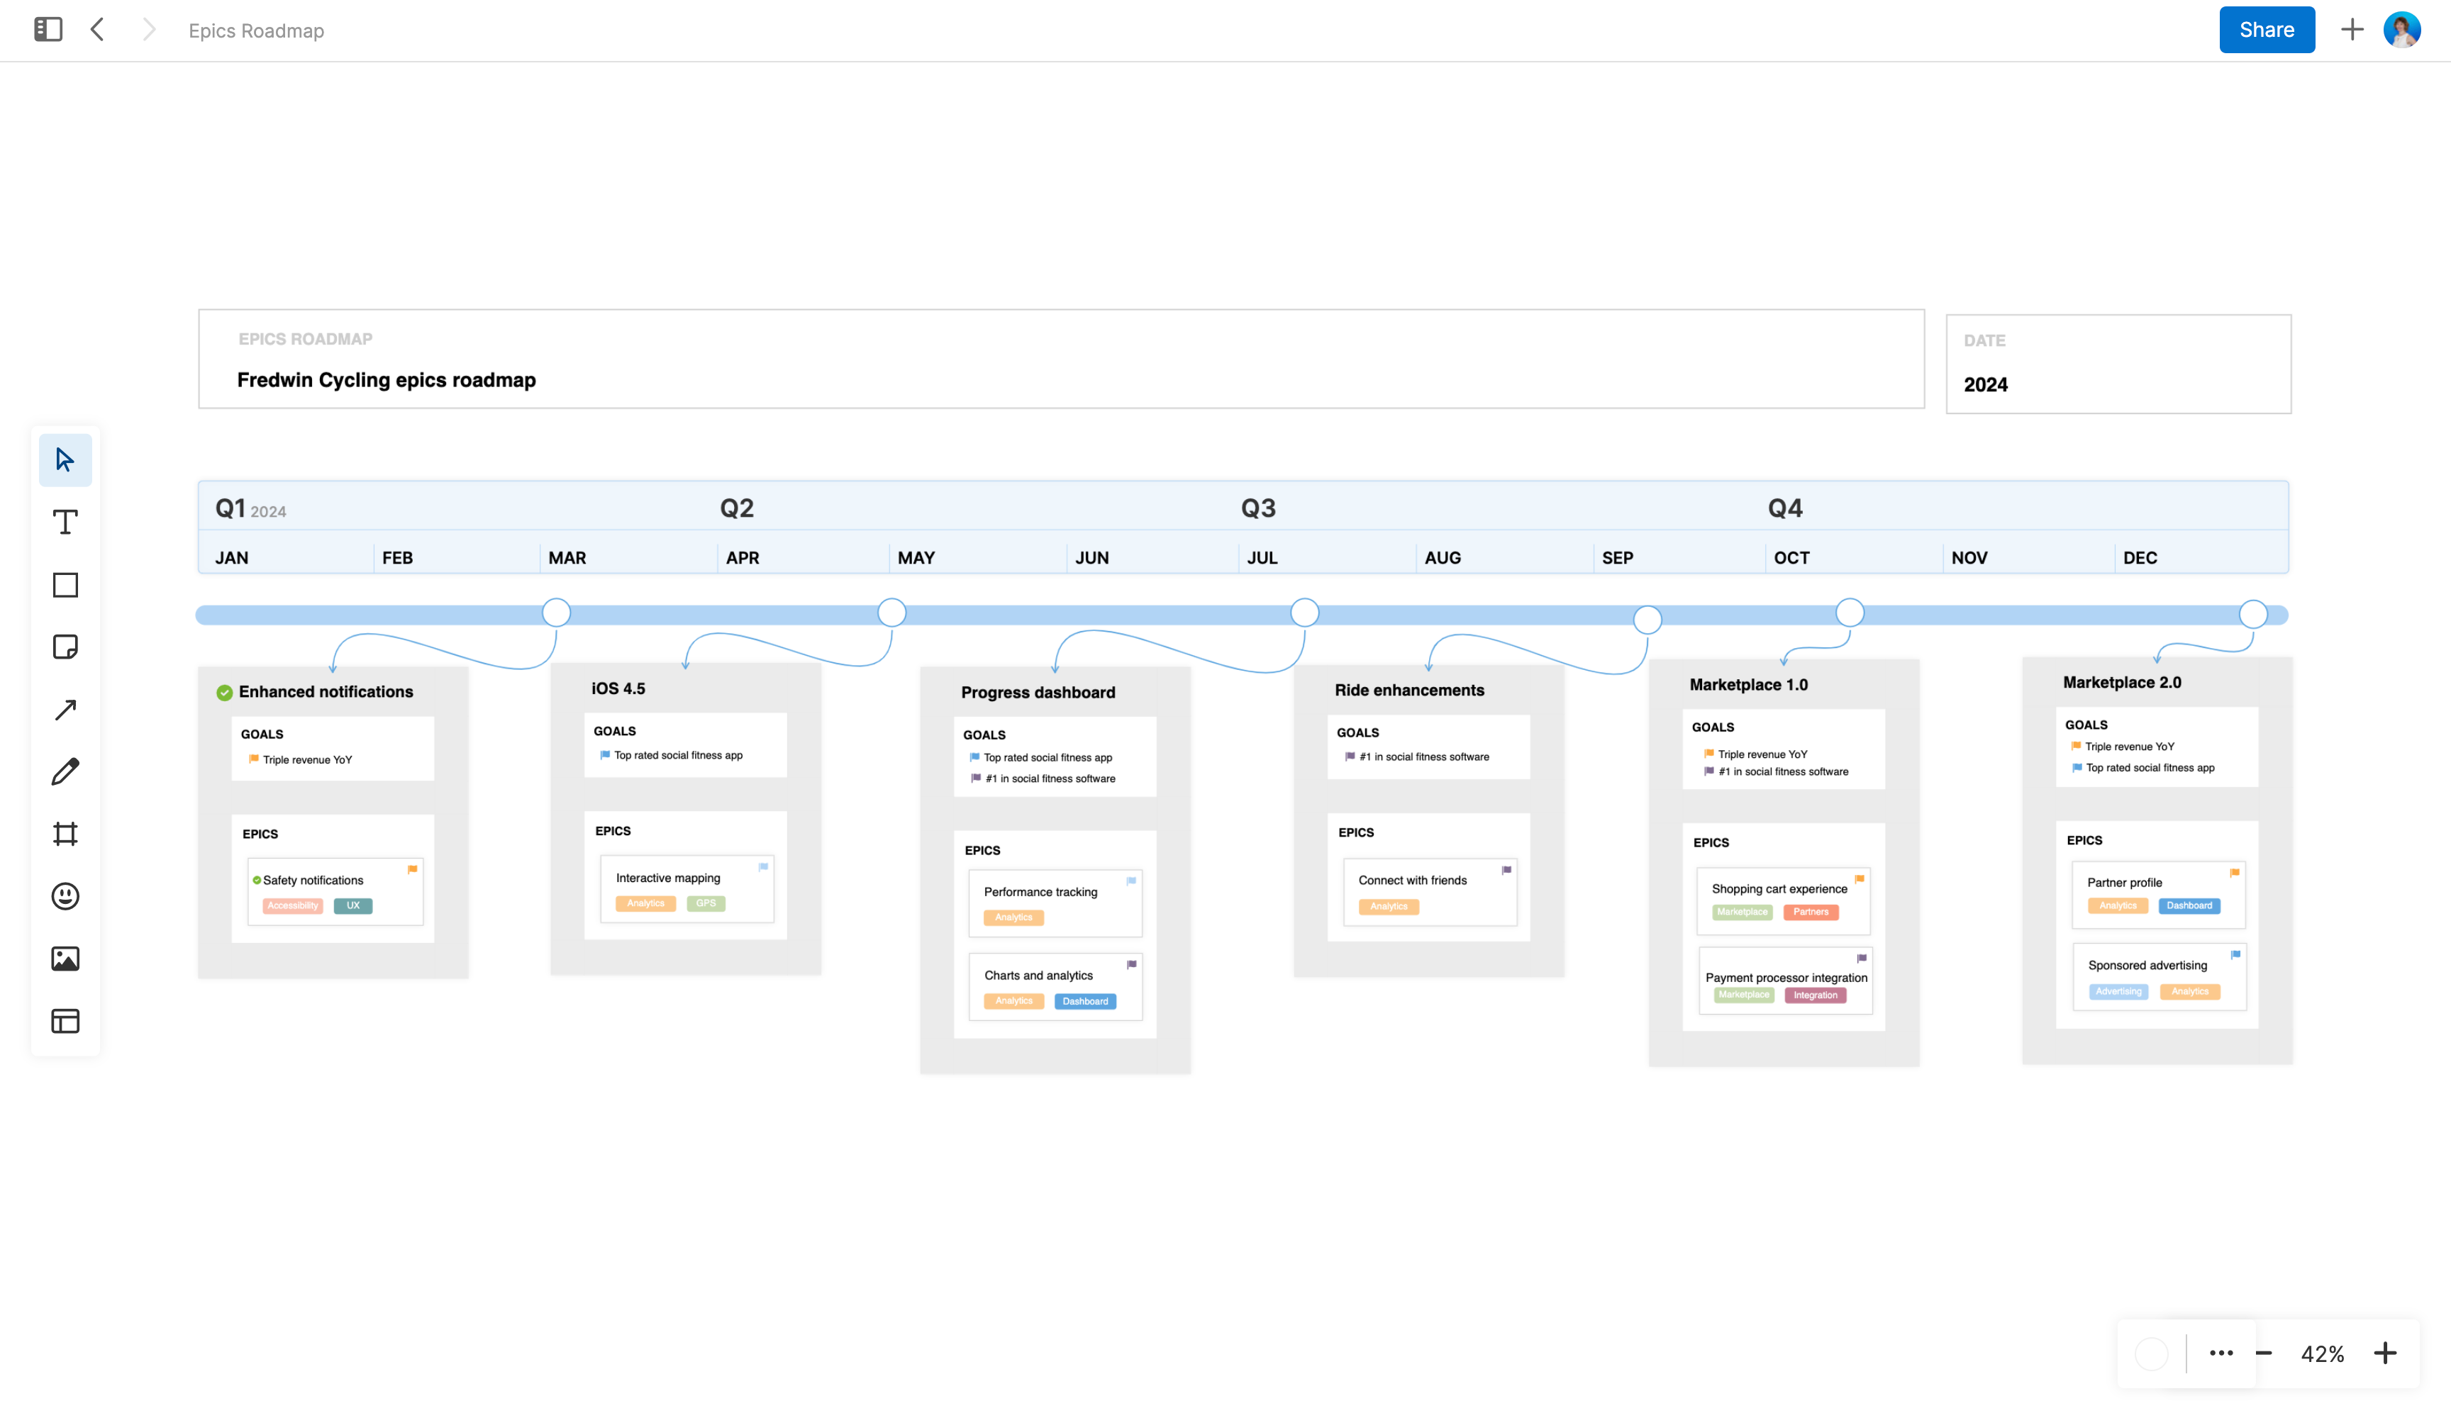Toggle the left sidebar panel

47,29
